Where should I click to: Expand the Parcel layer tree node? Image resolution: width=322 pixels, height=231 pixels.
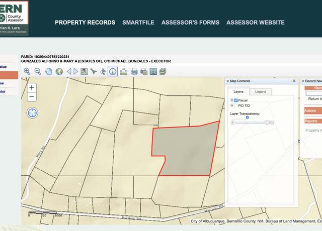pos(232,100)
